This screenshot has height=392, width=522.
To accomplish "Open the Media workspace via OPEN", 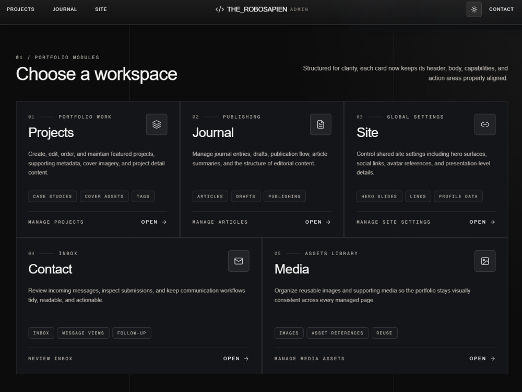I will [482, 359].
